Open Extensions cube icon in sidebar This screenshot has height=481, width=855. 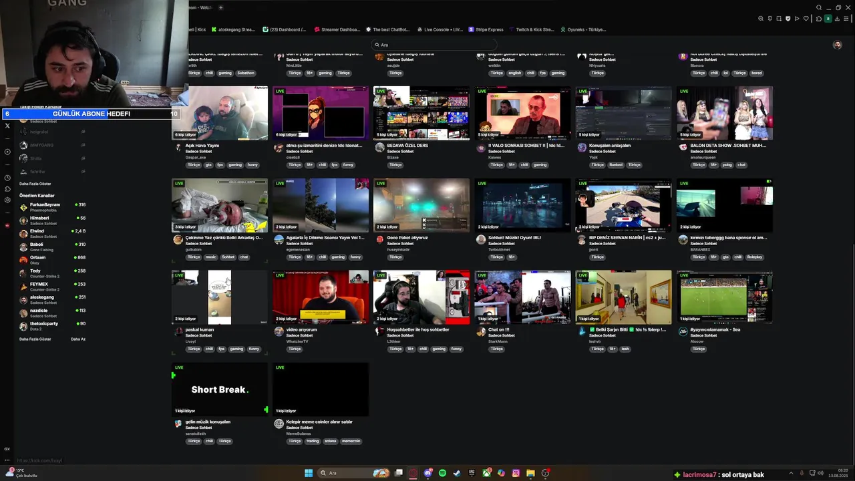click(x=7, y=189)
